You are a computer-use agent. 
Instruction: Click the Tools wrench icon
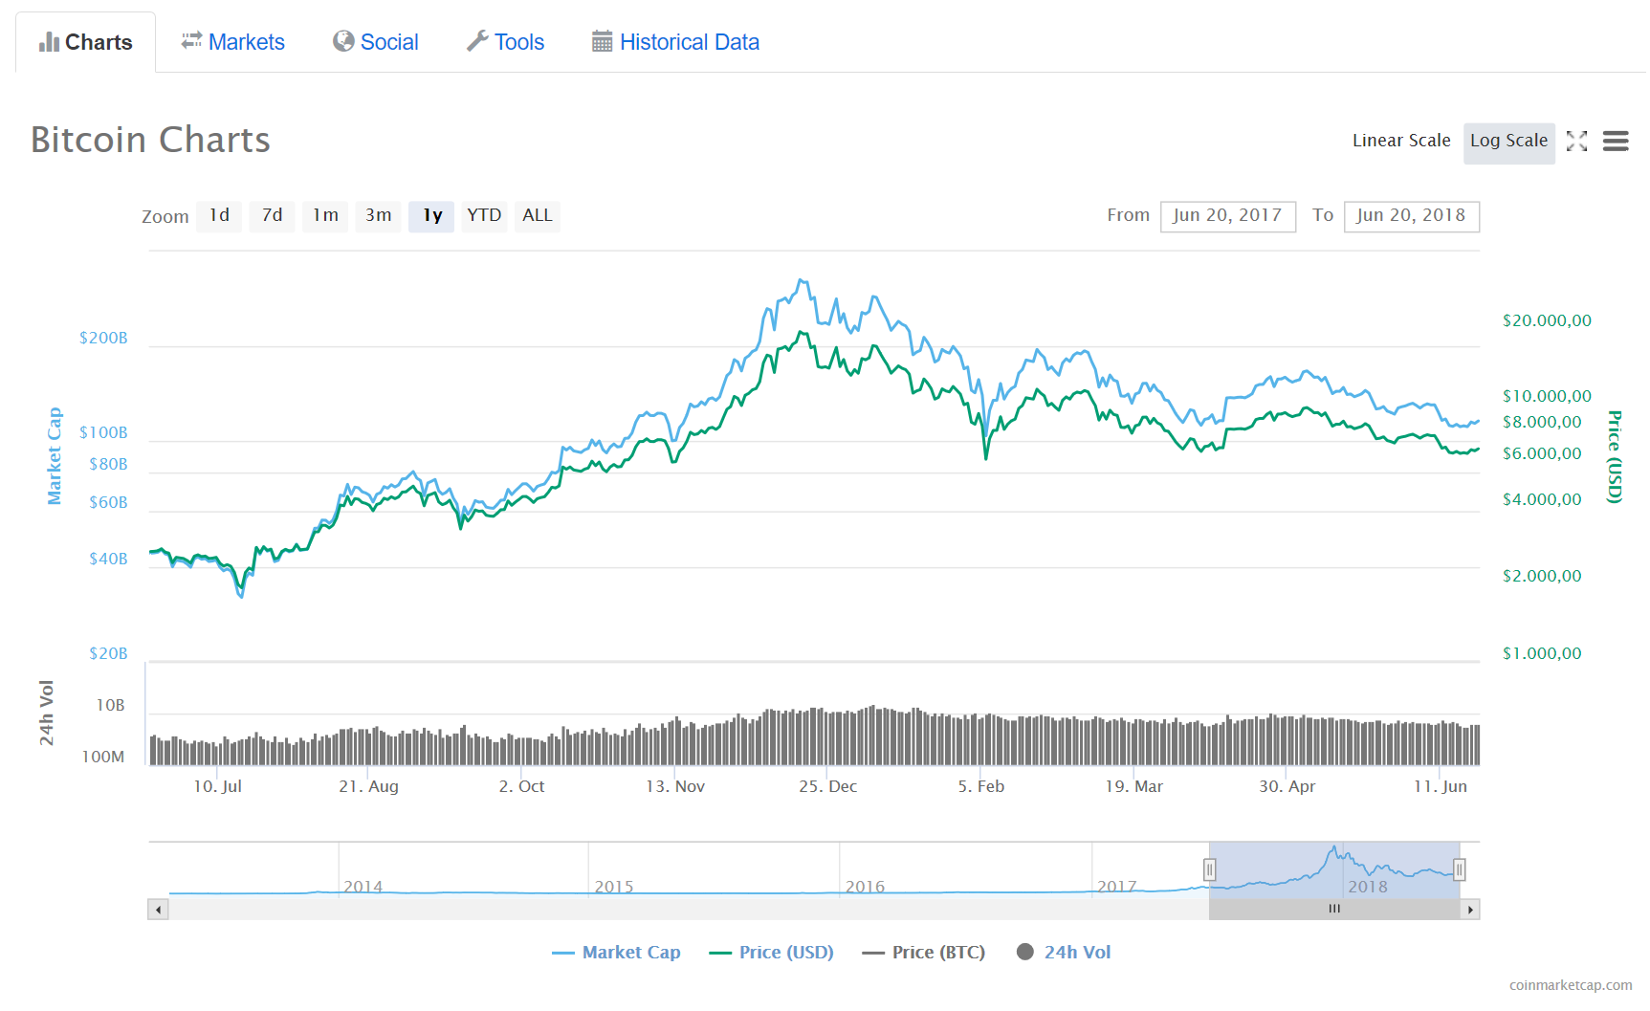coord(477,41)
